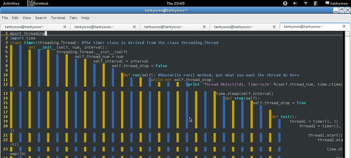Close the terminal window
The height and width of the screenshot is (158, 351).
[x=347, y=10]
